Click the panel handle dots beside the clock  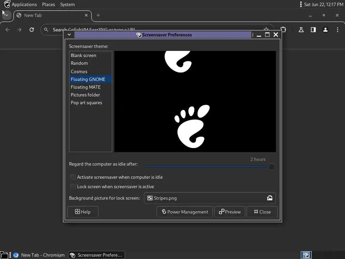click(301, 4)
